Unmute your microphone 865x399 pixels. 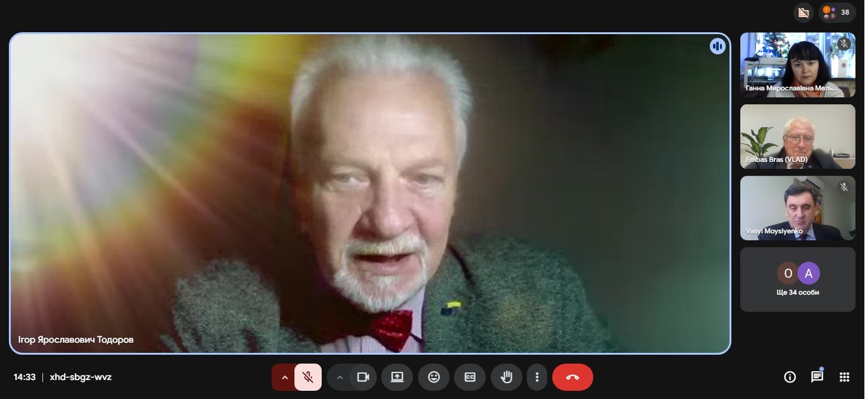[308, 377]
